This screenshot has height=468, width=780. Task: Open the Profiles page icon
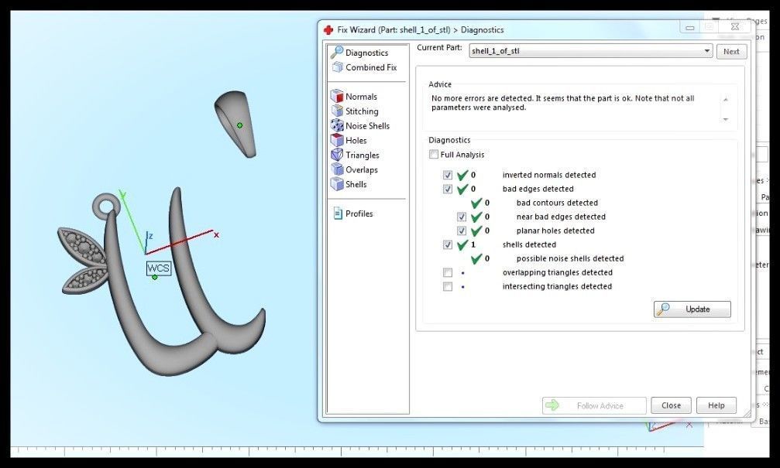point(338,214)
